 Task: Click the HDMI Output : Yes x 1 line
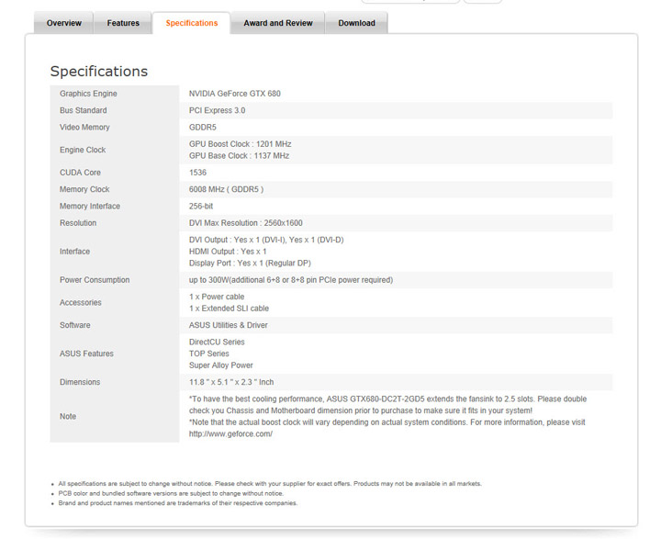(x=228, y=252)
